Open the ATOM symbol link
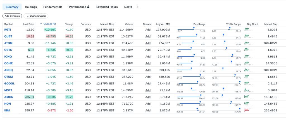This screenshot has height=120, width=286. coord(8,43)
